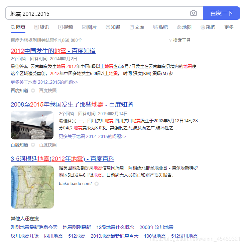Click the 百度一下 search button
This screenshot has height=245, width=243.
tap(222, 13)
